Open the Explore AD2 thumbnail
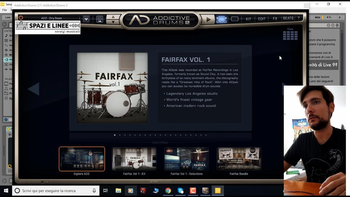This screenshot has height=197, width=350. [82, 159]
